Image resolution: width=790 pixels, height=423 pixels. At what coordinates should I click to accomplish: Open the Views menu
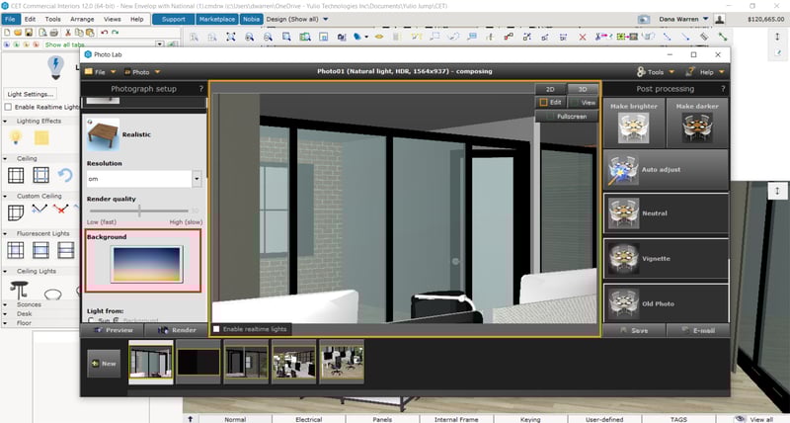112,19
